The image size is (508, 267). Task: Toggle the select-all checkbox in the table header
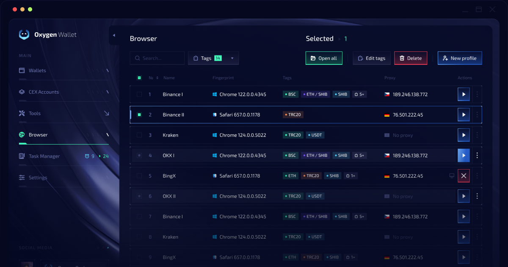click(139, 78)
